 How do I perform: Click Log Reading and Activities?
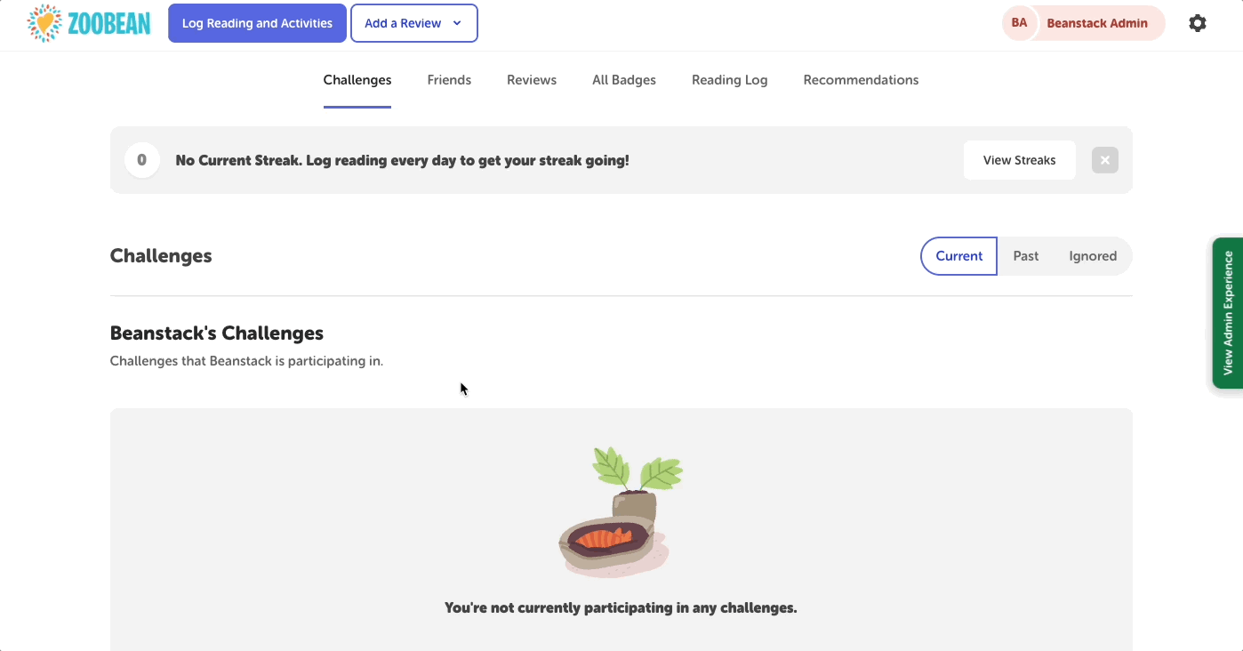tap(257, 22)
